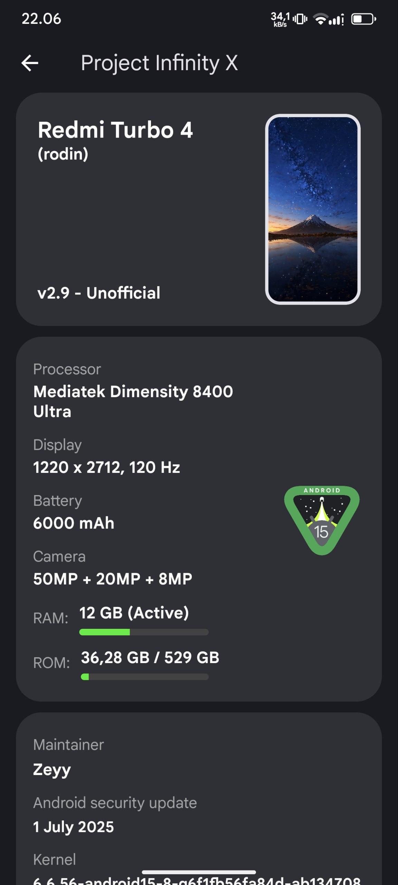Tap the Redmi Turbo 4 device name
The width and height of the screenshot is (398, 885).
[x=115, y=130]
